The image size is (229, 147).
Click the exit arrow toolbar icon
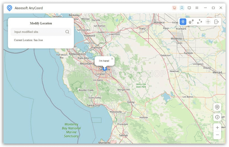point(216,22)
